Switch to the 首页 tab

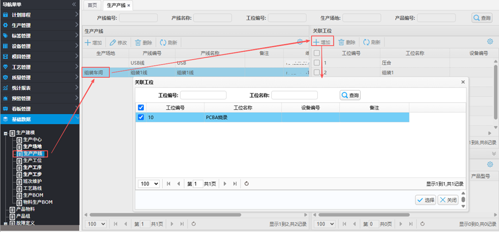click(x=92, y=6)
